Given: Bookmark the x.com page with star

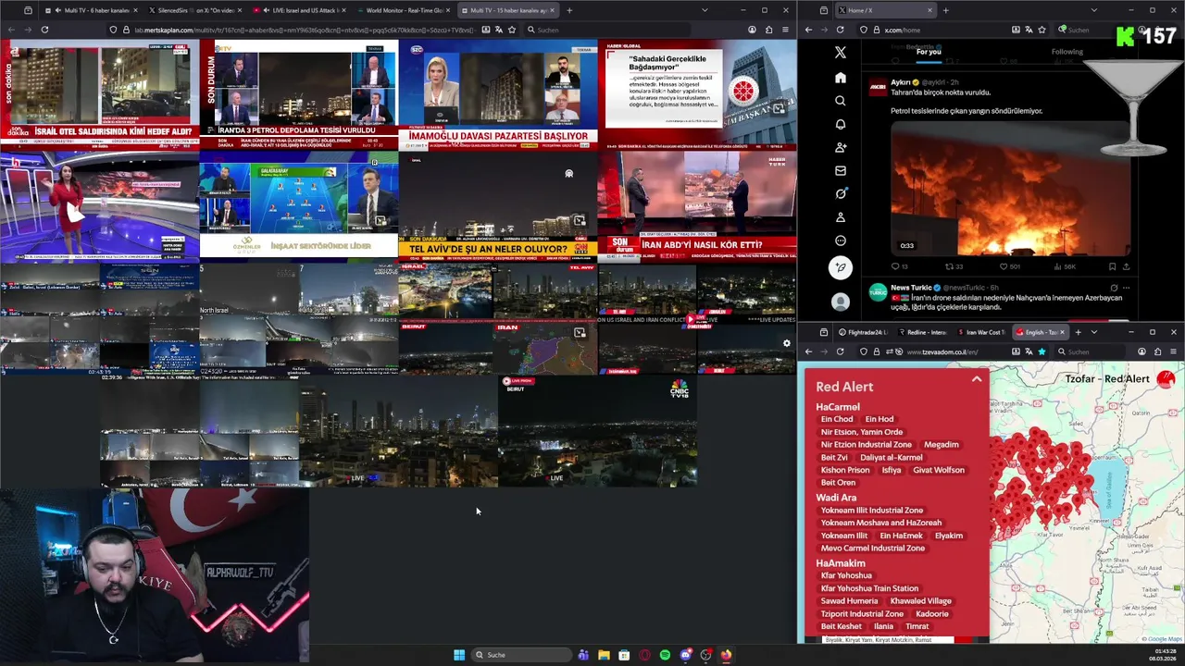Looking at the screenshot, I should pos(1042,30).
